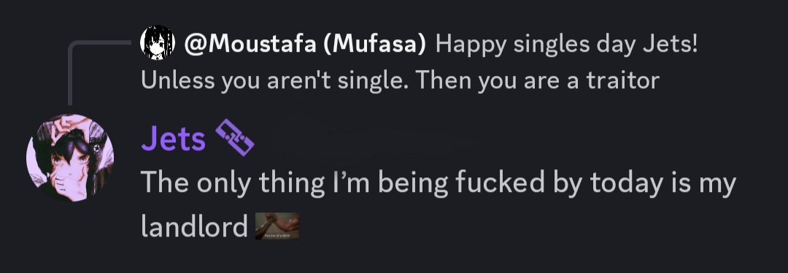Click the word 'Happy' in the reply preview
Image resolution: width=788 pixels, height=273 pixels.
click(471, 45)
